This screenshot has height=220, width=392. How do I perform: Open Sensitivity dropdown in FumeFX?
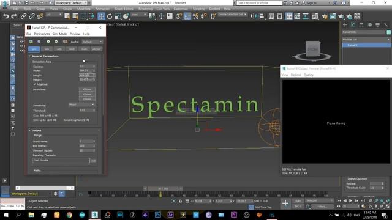pos(81,105)
